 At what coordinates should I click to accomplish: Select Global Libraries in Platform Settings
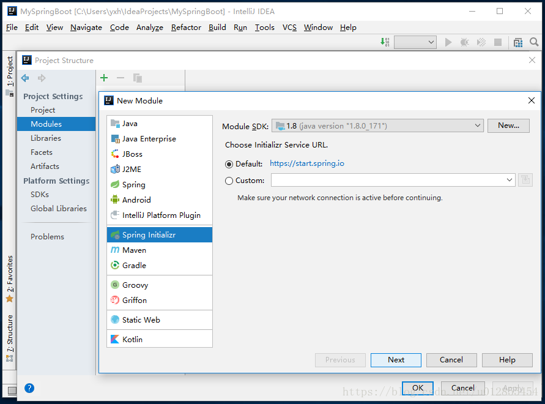click(56, 209)
